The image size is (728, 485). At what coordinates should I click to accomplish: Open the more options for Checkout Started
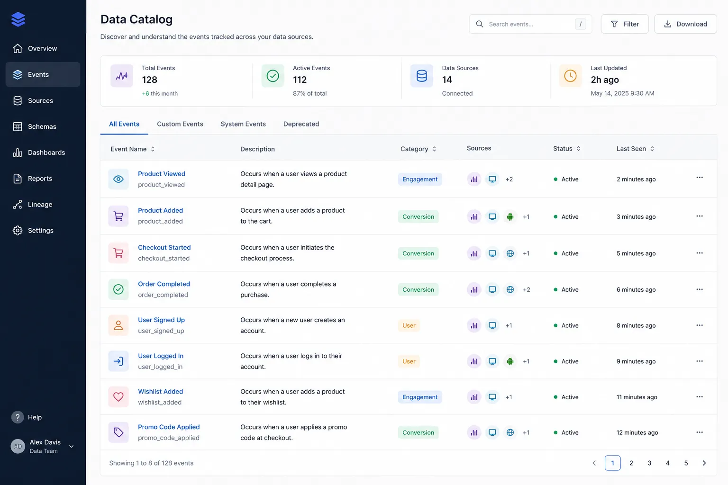point(700,253)
